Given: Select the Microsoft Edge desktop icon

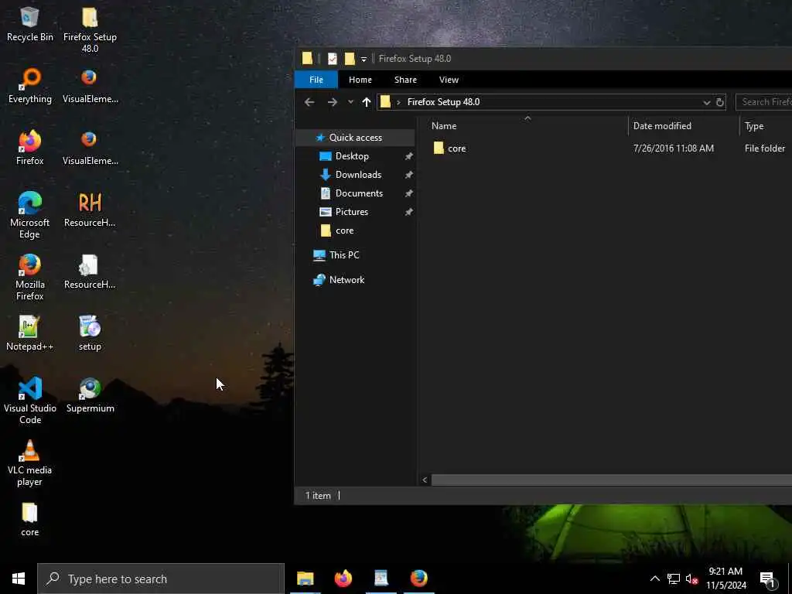Looking at the screenshot, I should point(30,215).
